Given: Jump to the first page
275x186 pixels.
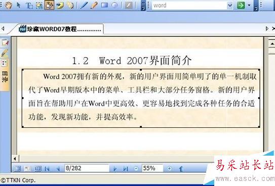Looking at the screenshot, I should tap(47, 169).
